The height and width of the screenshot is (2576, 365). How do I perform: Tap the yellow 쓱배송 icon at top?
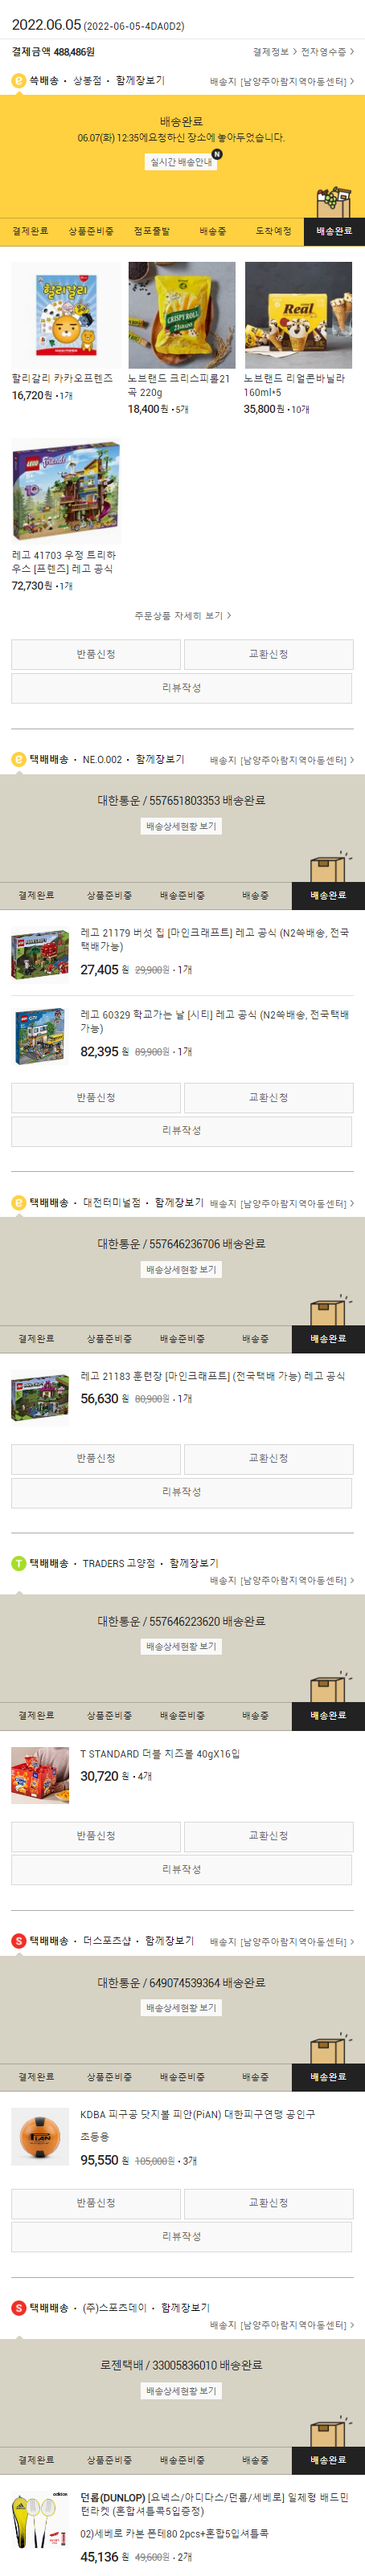18,81
